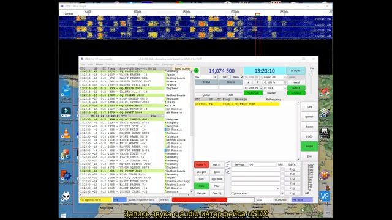Open the Mode menu
The height and width of the screenshot is (220, 392).
click(99, 64)
